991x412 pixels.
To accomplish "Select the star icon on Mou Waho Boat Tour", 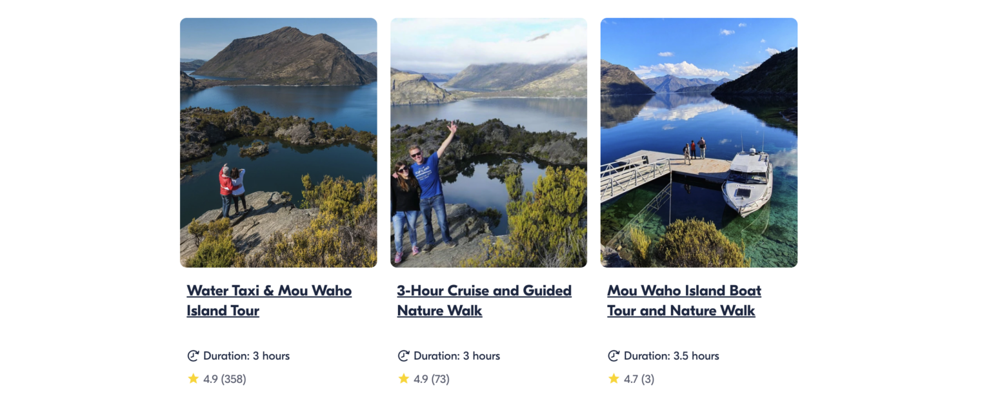I will tap(614, 379).
